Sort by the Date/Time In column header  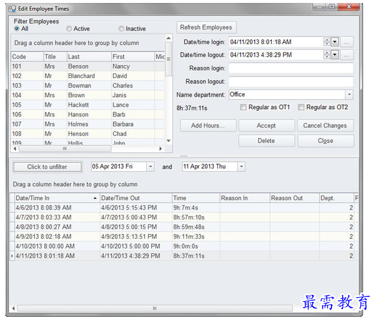54,198
